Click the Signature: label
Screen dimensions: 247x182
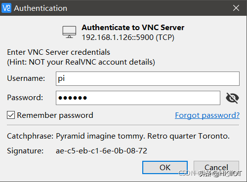coord(25,151)
